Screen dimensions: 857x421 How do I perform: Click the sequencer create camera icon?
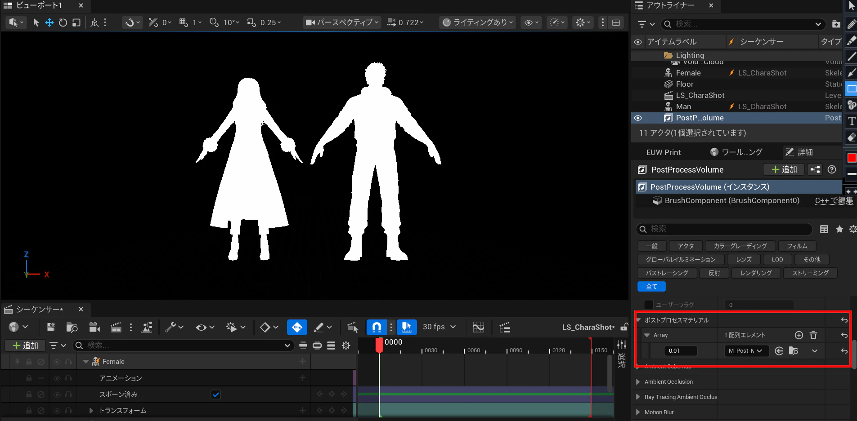tap(94, 328)
